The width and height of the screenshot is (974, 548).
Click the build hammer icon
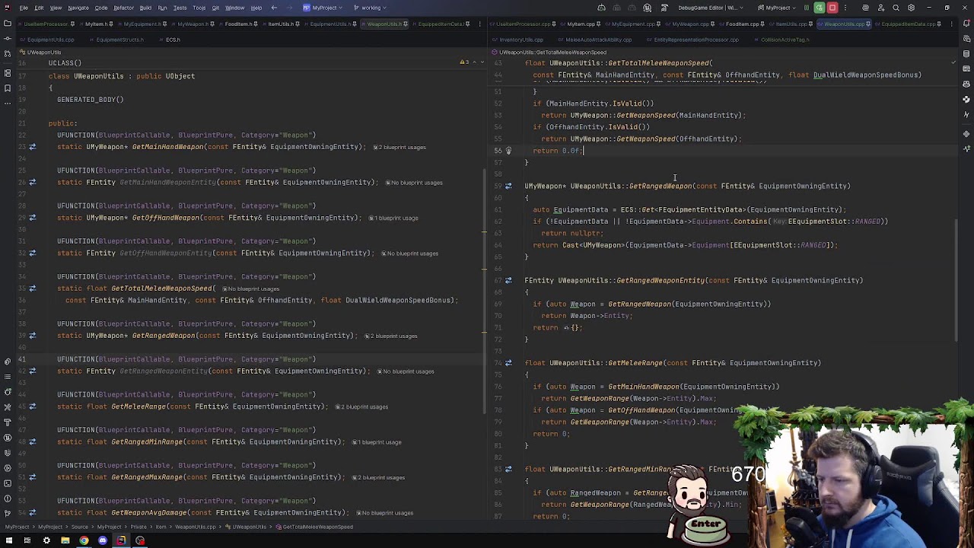click(664, 8)
